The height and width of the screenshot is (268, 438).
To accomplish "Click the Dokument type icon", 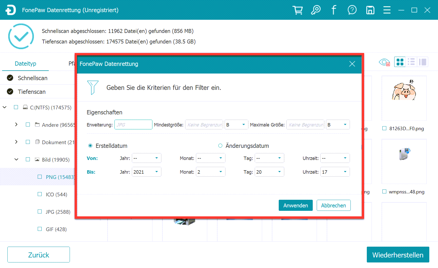I will 37,142.
